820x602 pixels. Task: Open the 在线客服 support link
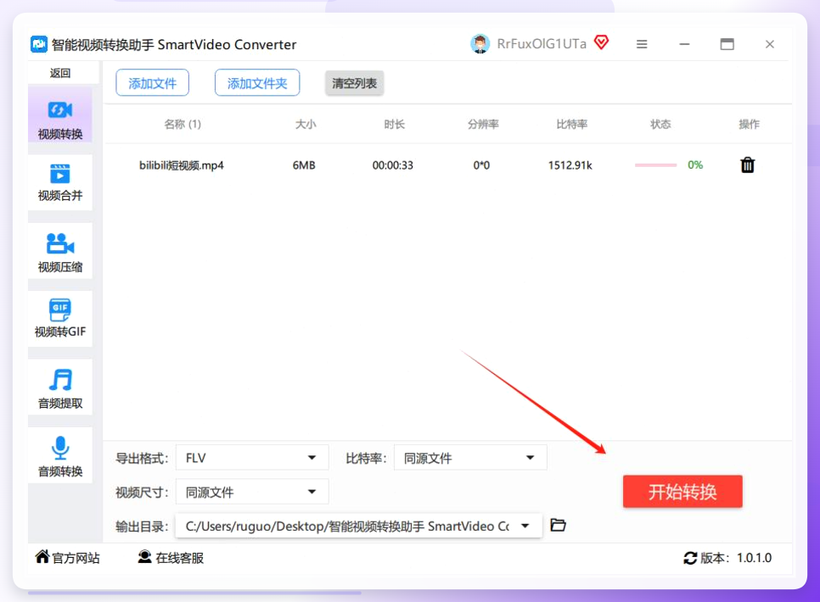(171, 558)
